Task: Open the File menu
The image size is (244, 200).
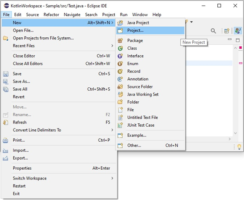Action: point(6,14)
